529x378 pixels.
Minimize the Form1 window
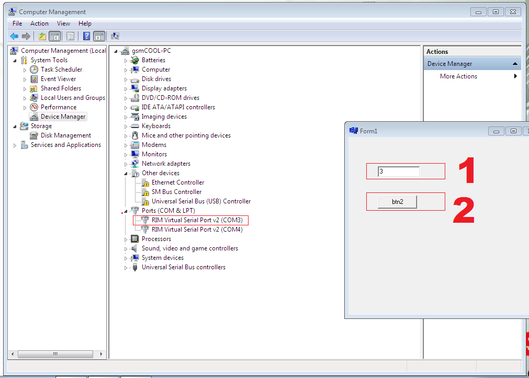496,131
